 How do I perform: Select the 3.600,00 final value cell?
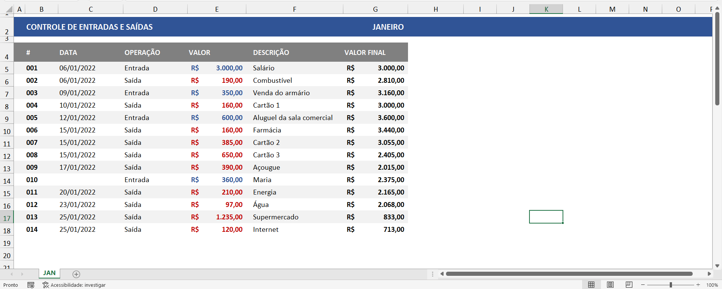click(375, 117)
